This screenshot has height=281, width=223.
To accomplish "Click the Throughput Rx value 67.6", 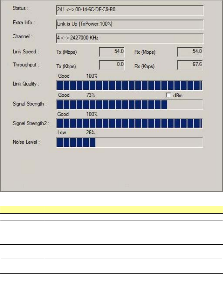I will coord(190,65).
